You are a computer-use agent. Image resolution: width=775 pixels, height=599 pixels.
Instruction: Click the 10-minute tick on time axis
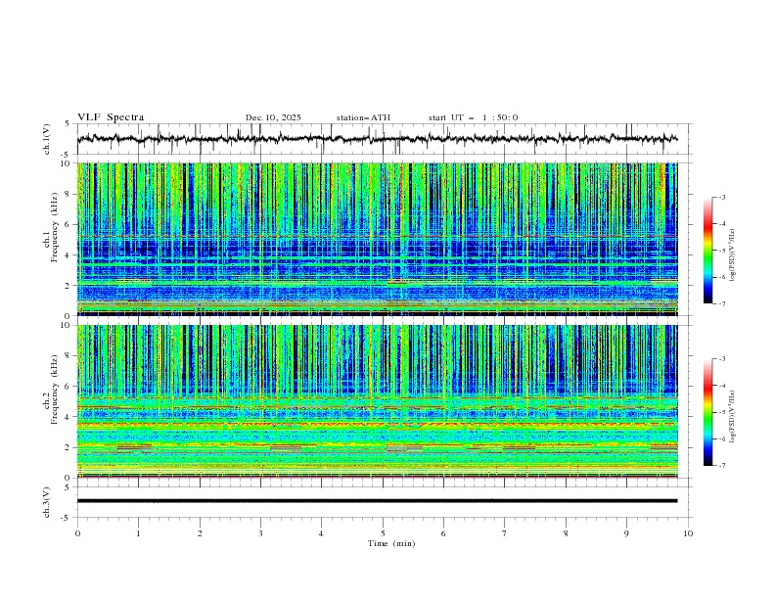688,532
